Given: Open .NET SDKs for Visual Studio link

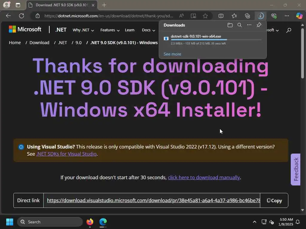Looking at the screenshot, I should (x=67, y=154).
